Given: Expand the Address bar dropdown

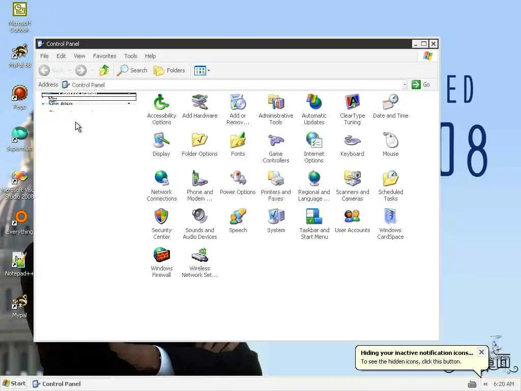Looking at the screenshot, I should point(404,85).
